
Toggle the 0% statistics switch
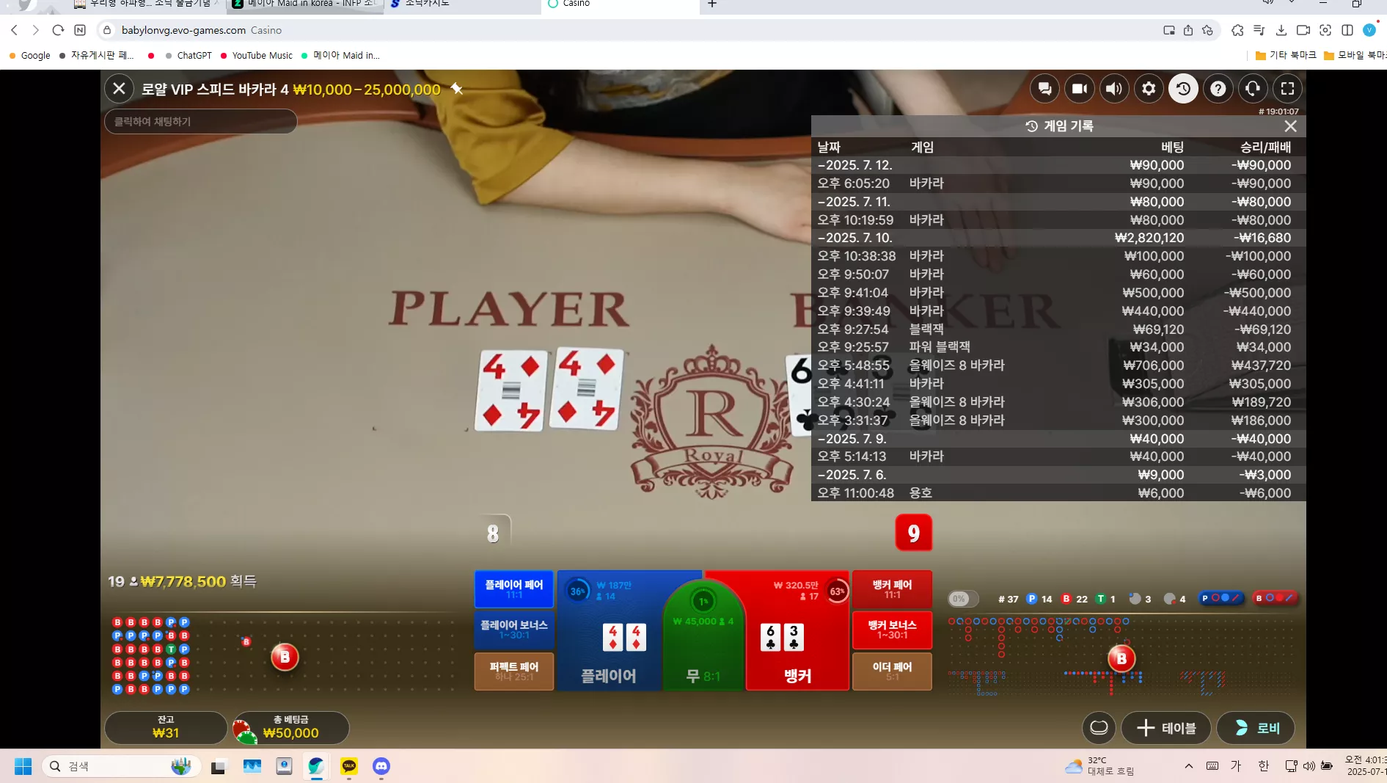(963, 599)
